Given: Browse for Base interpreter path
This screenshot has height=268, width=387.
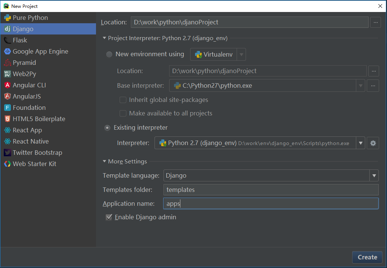Looking at the screenshot, I should (373, 85).
